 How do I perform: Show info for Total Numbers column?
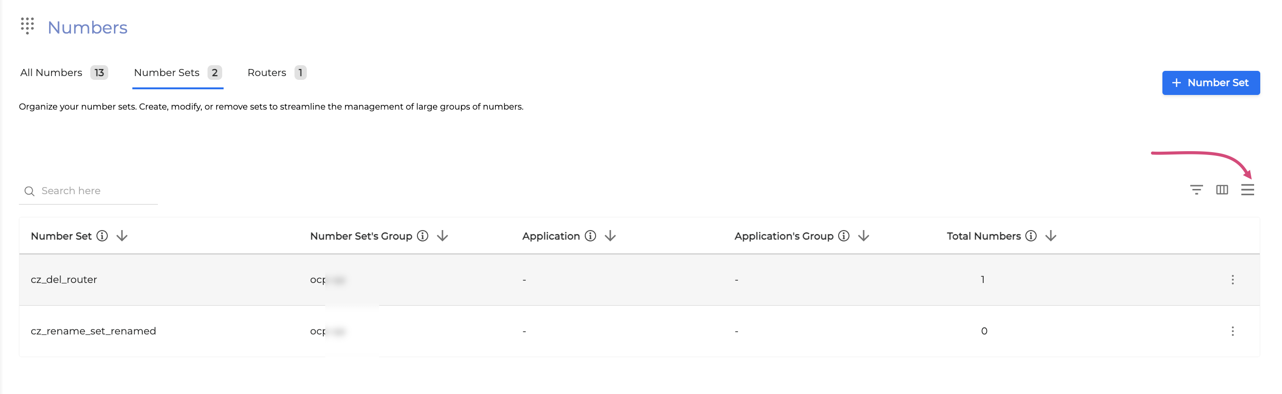pos(1031,236)
